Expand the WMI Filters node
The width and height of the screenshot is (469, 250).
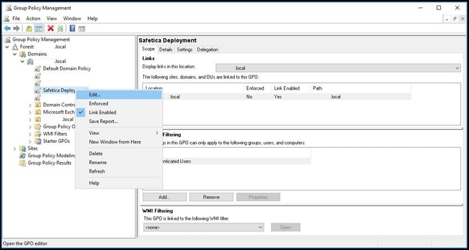click(x=30, y=134)
